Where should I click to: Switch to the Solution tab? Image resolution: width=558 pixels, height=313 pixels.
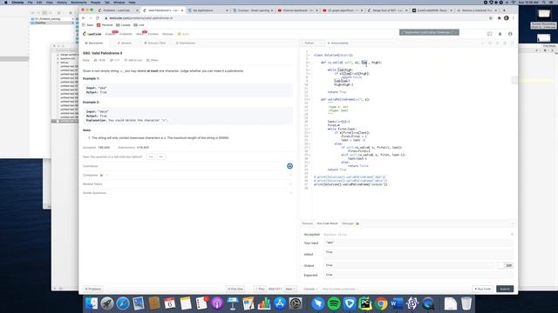point(125,43)
